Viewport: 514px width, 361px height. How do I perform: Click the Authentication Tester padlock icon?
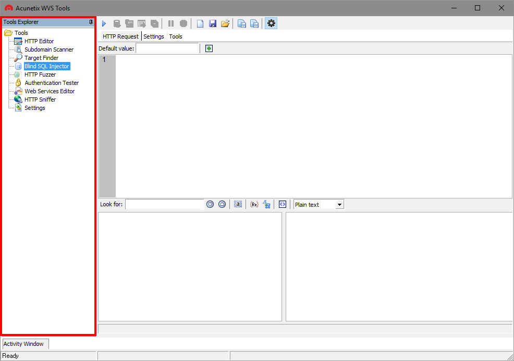[x=18, y=83]
